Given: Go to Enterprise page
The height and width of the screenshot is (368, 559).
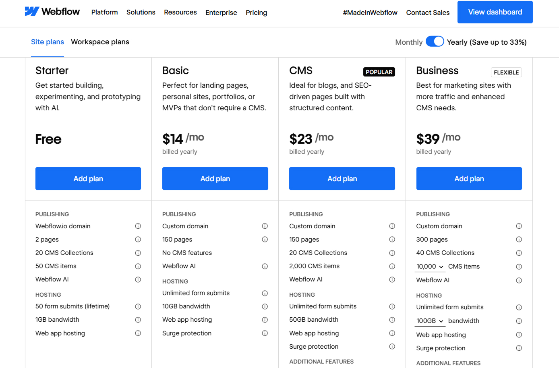Looking at the screenshot, I should click(221, 12).
